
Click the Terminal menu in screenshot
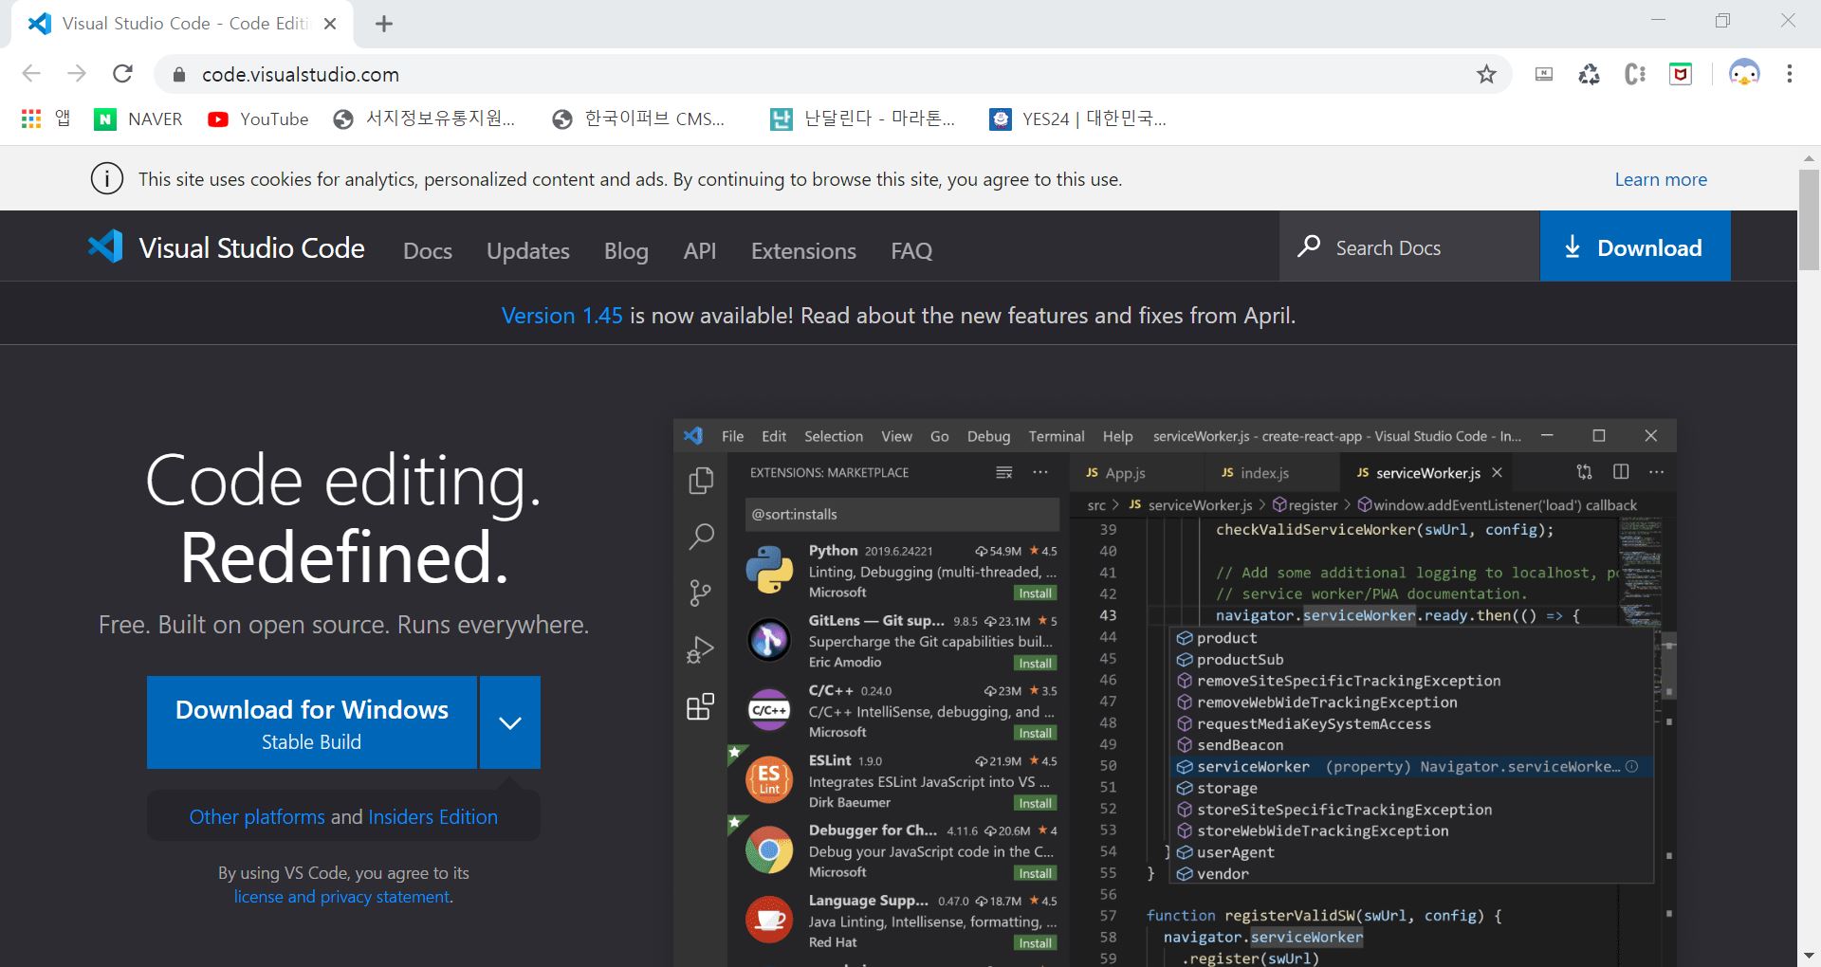(1057, 436)
